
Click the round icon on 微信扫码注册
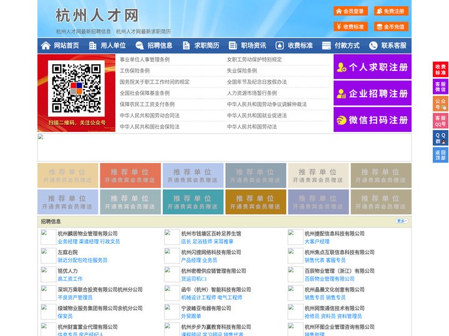pos(341,120)
